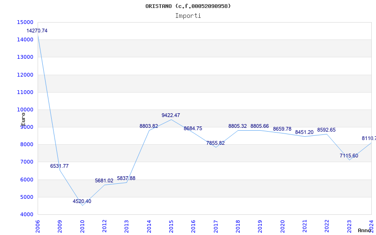The height and width of the screenshot is (235, 376).
Task: Click the 8000 y-axis tick label
Action: (x=27, y=145)
